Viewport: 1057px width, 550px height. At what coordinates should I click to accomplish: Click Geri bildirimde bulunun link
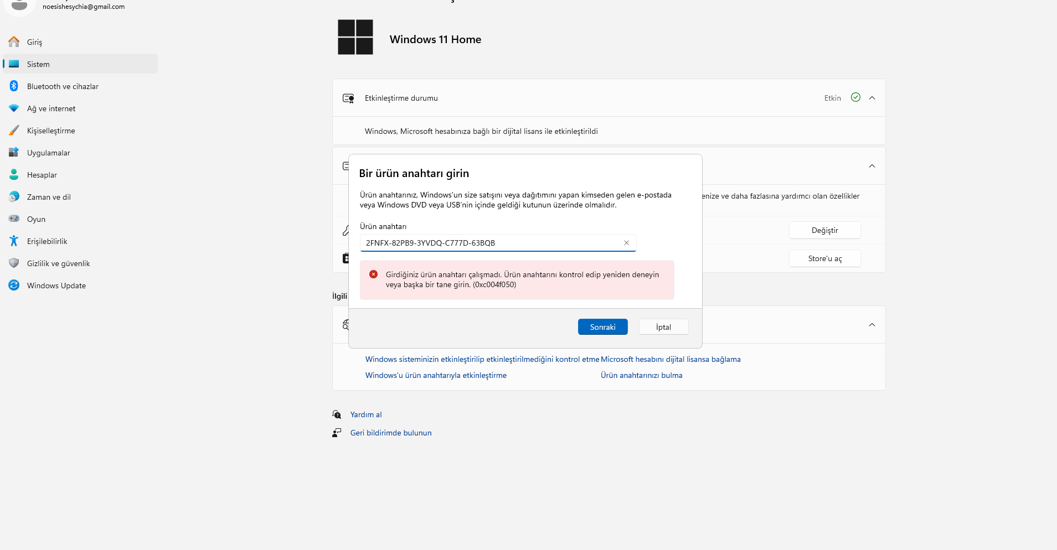(x=391, y=433)
